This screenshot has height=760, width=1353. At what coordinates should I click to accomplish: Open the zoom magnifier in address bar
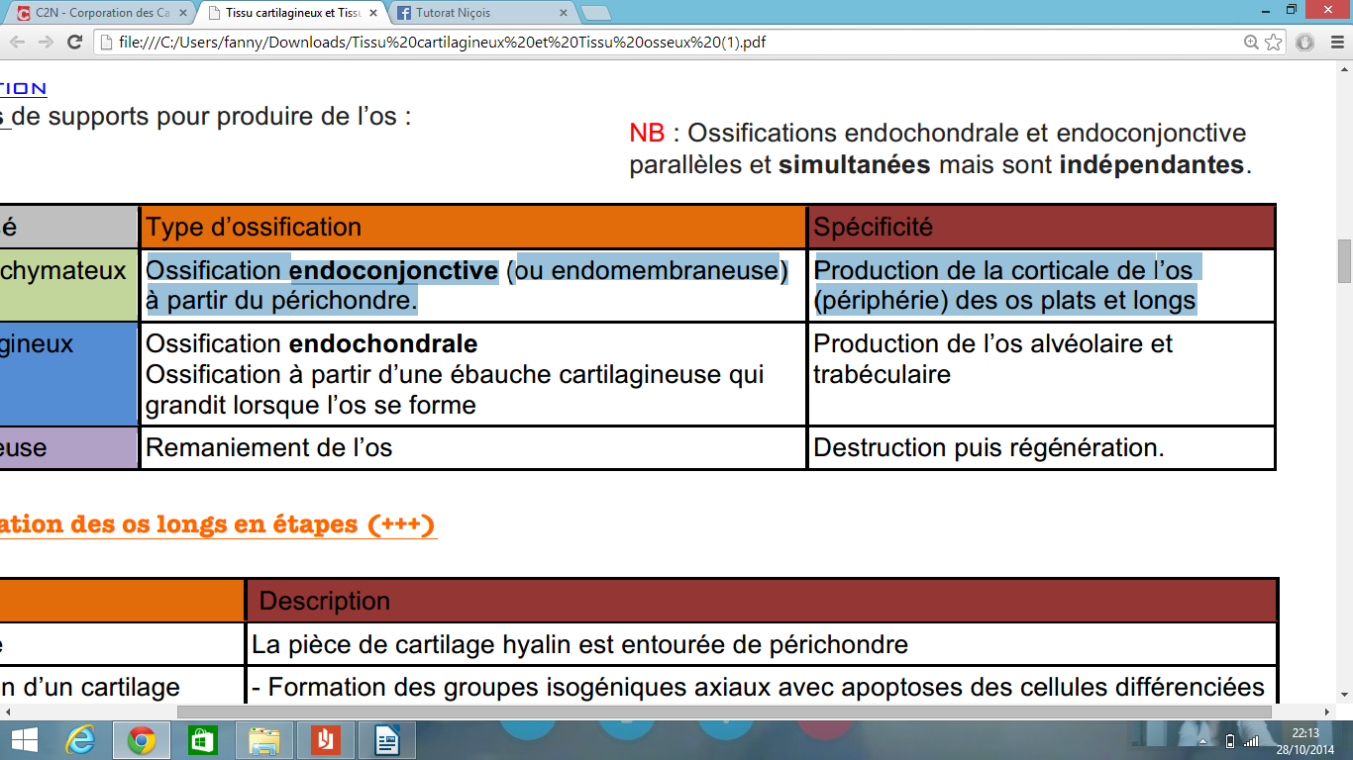1252,43
